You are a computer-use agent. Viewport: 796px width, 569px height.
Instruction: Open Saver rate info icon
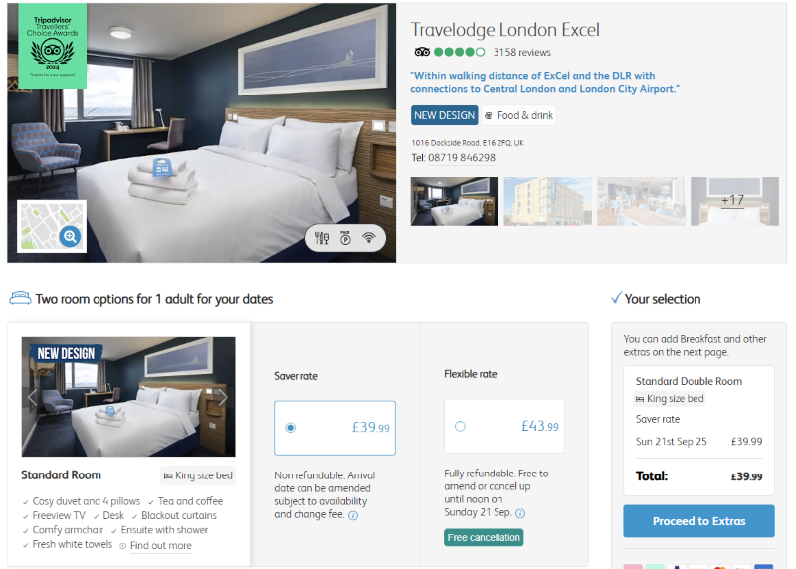(x=353, y=515)
